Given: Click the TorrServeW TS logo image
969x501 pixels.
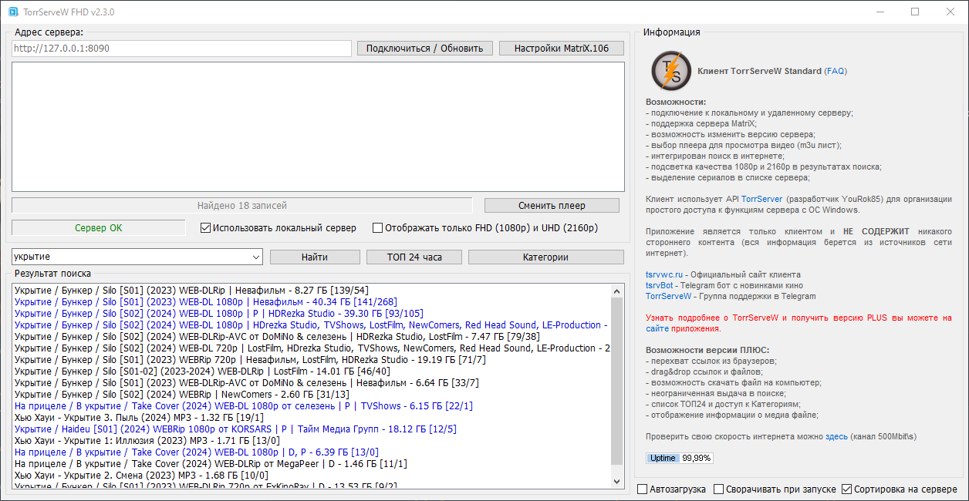Looking at the screenshot, I should coord(670,71).
